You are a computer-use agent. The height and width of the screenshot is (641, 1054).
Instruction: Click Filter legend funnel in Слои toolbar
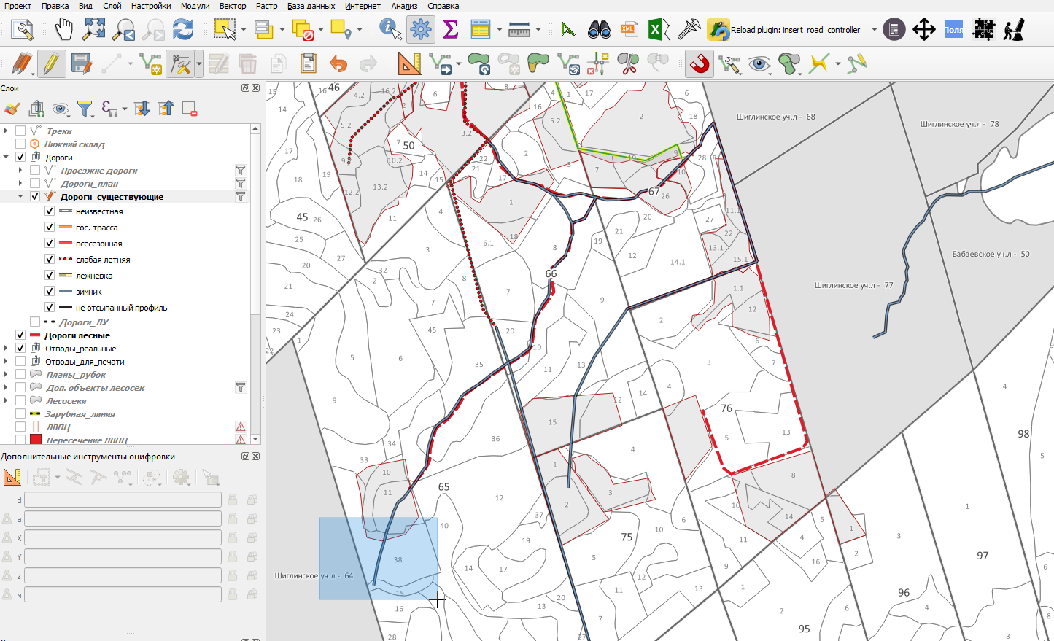(x=85, y=109)
